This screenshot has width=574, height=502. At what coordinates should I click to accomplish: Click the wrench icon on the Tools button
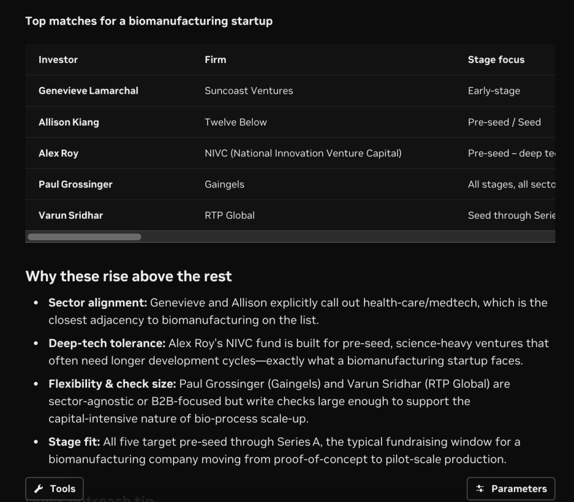(x=39, y=489)
